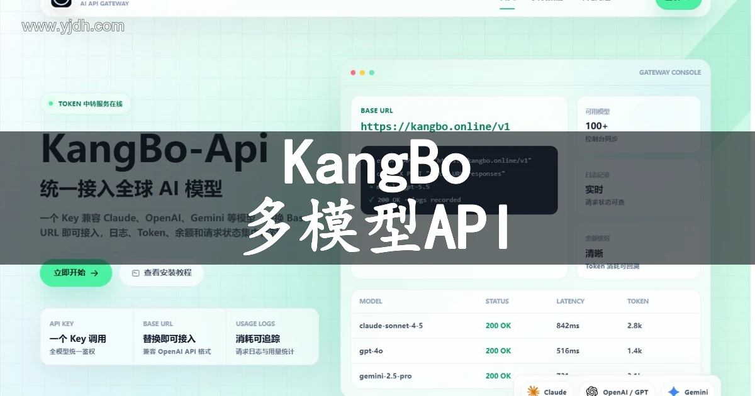
Task: Click the TOKEN 中转服务在线 status badge
Action: 86,104
